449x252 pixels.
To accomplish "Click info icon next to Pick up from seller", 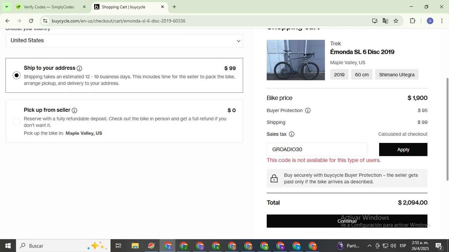I will click(x=75, y=110).
